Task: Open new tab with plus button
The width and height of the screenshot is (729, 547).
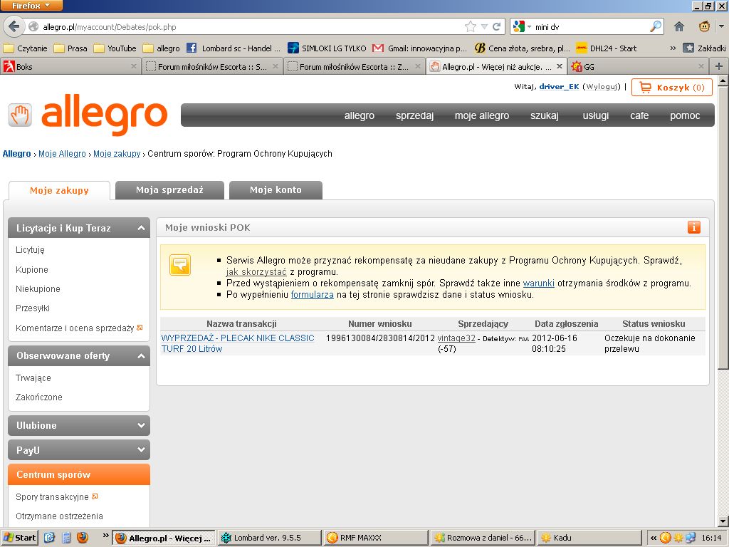Action: [x=719, y=66]
